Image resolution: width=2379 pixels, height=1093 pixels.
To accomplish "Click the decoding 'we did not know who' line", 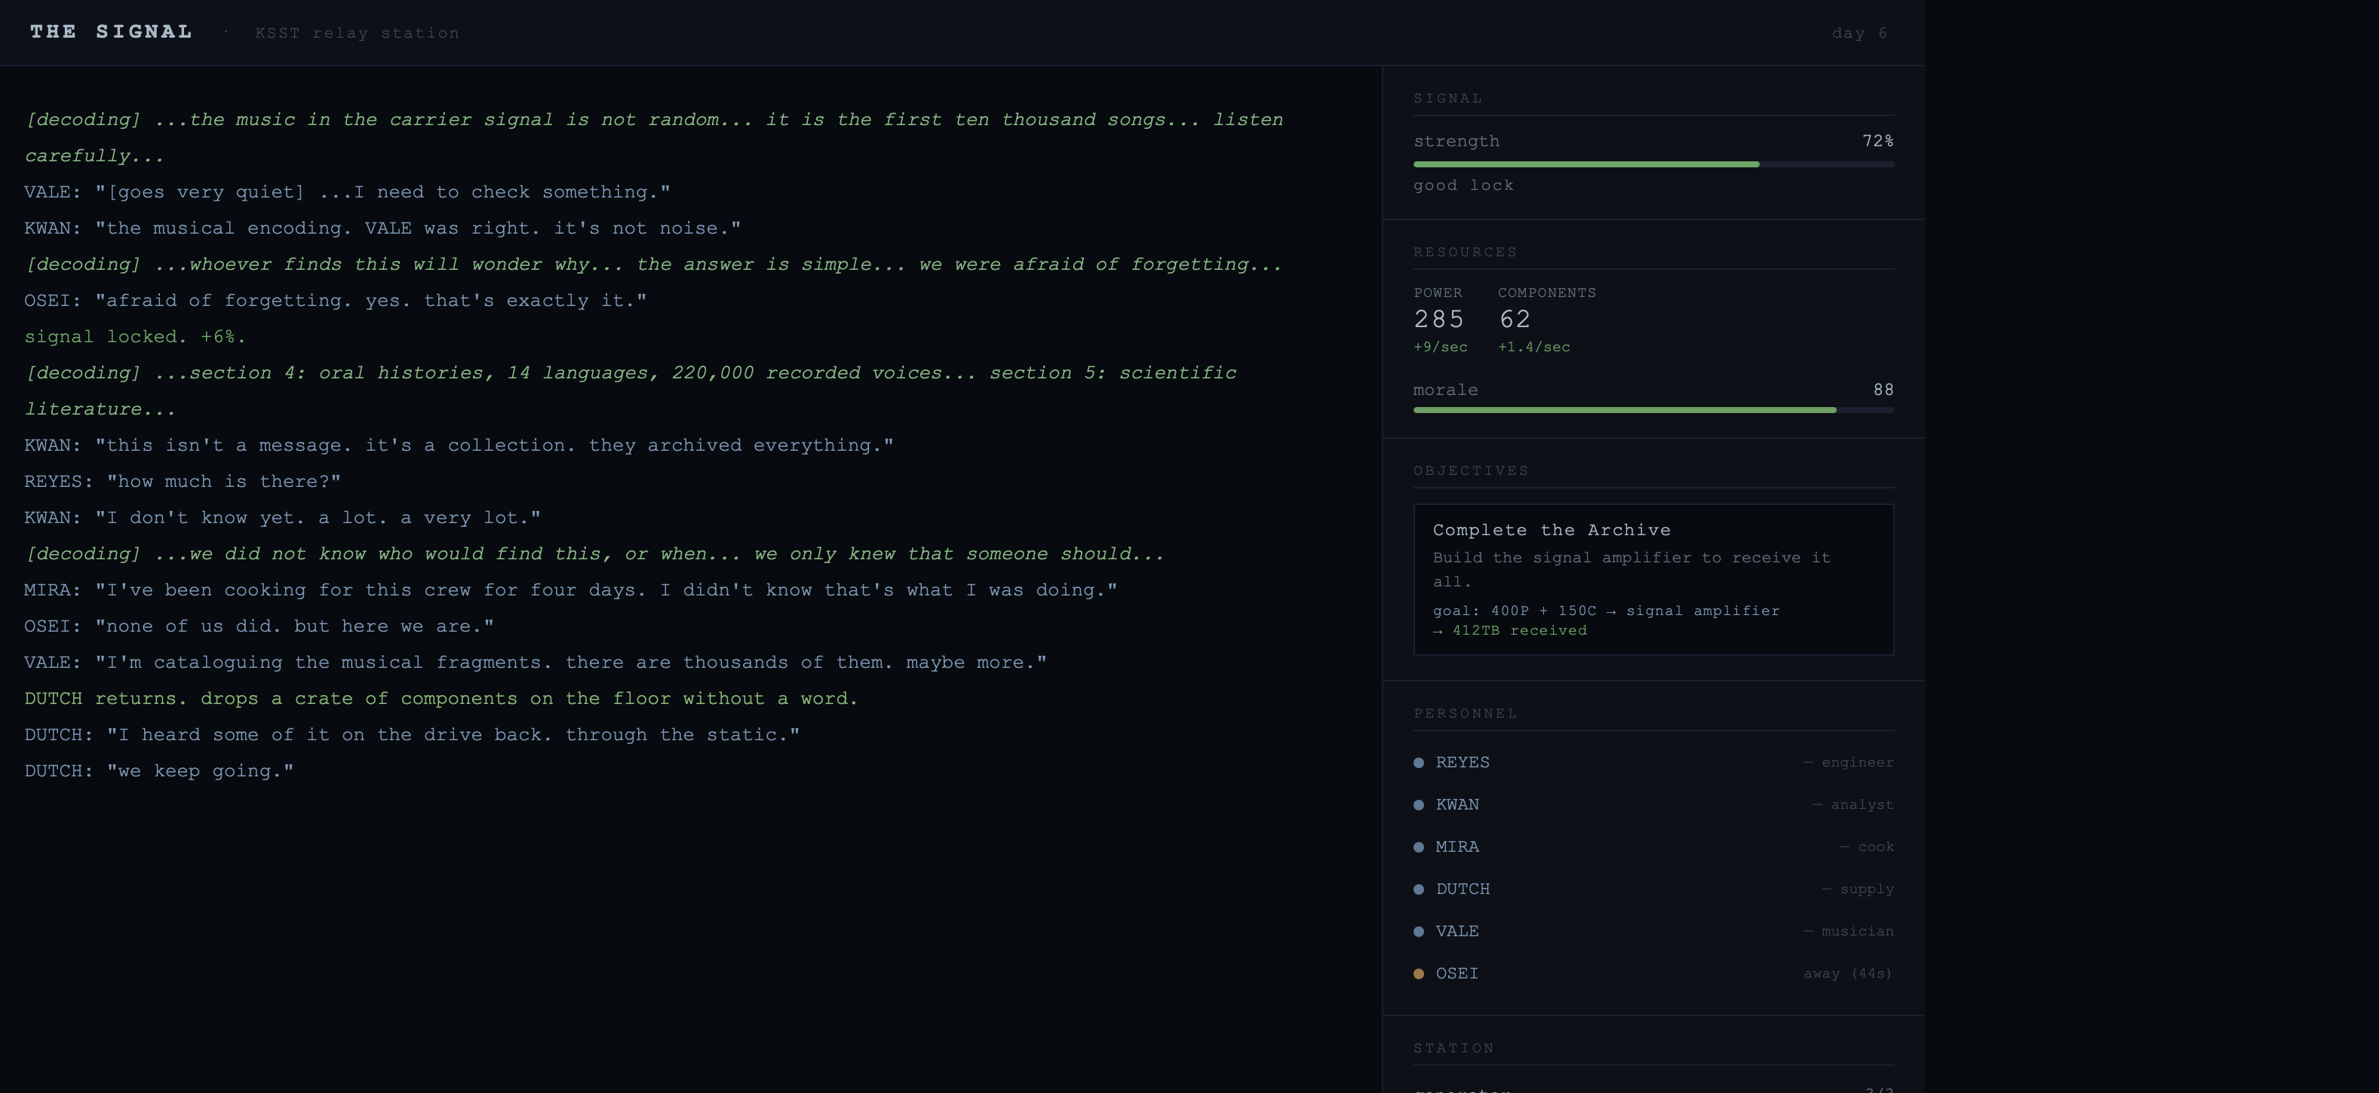I will [594, 554].
